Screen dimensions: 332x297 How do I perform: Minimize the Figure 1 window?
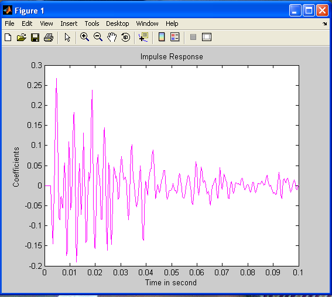tap(295, 10)
